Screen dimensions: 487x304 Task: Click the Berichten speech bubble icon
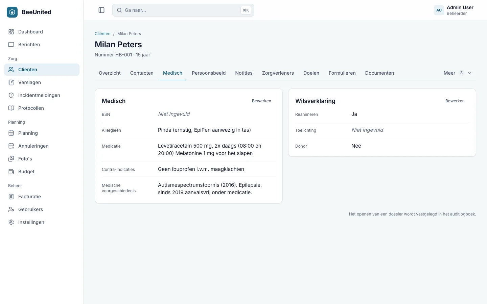pyautogui.click(x=11, y=45)
